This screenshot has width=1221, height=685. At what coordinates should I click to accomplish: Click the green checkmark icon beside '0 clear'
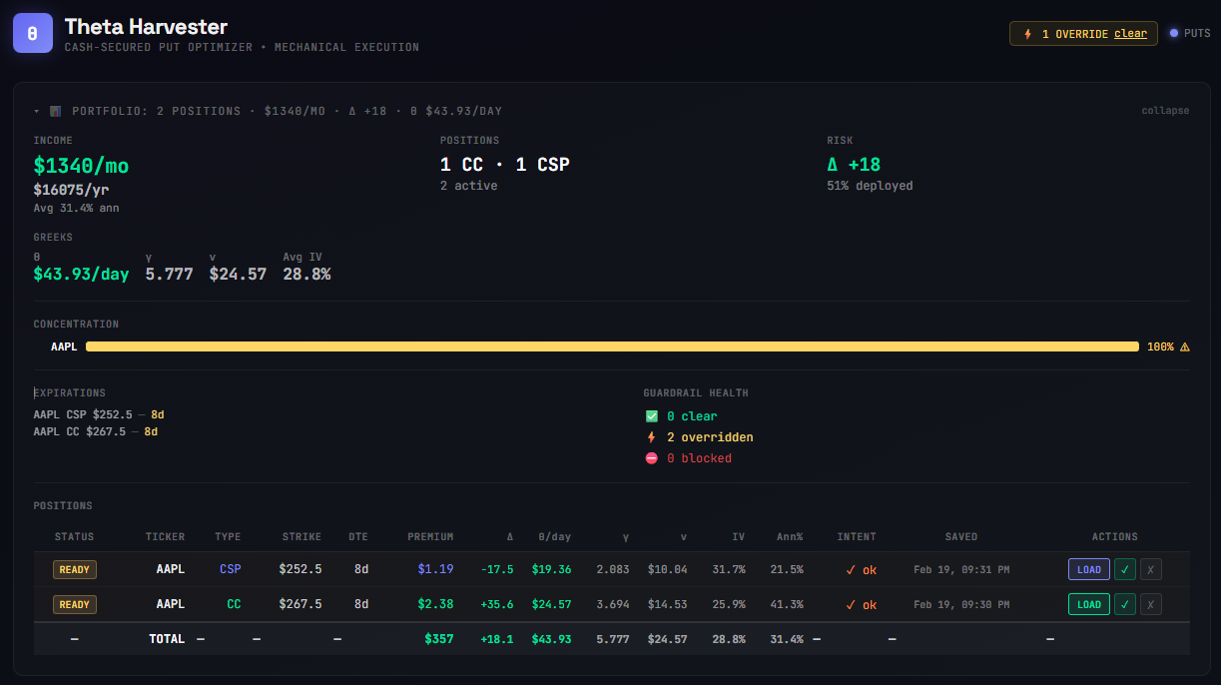point(654,415)
